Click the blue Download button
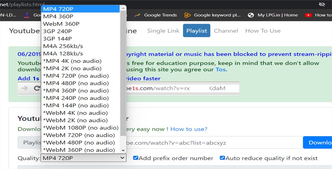The width and height of the screenshot is (332, 169). pyautogui.click(x=317, y=143)
